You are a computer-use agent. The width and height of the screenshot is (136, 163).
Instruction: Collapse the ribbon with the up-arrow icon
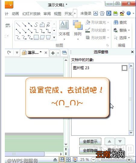(96, 14)
